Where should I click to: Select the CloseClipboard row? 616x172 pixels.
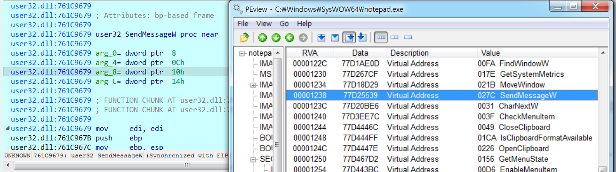[442, 127]
